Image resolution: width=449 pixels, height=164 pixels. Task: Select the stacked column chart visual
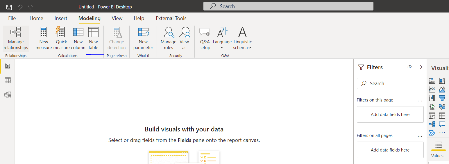click(442, 81)
